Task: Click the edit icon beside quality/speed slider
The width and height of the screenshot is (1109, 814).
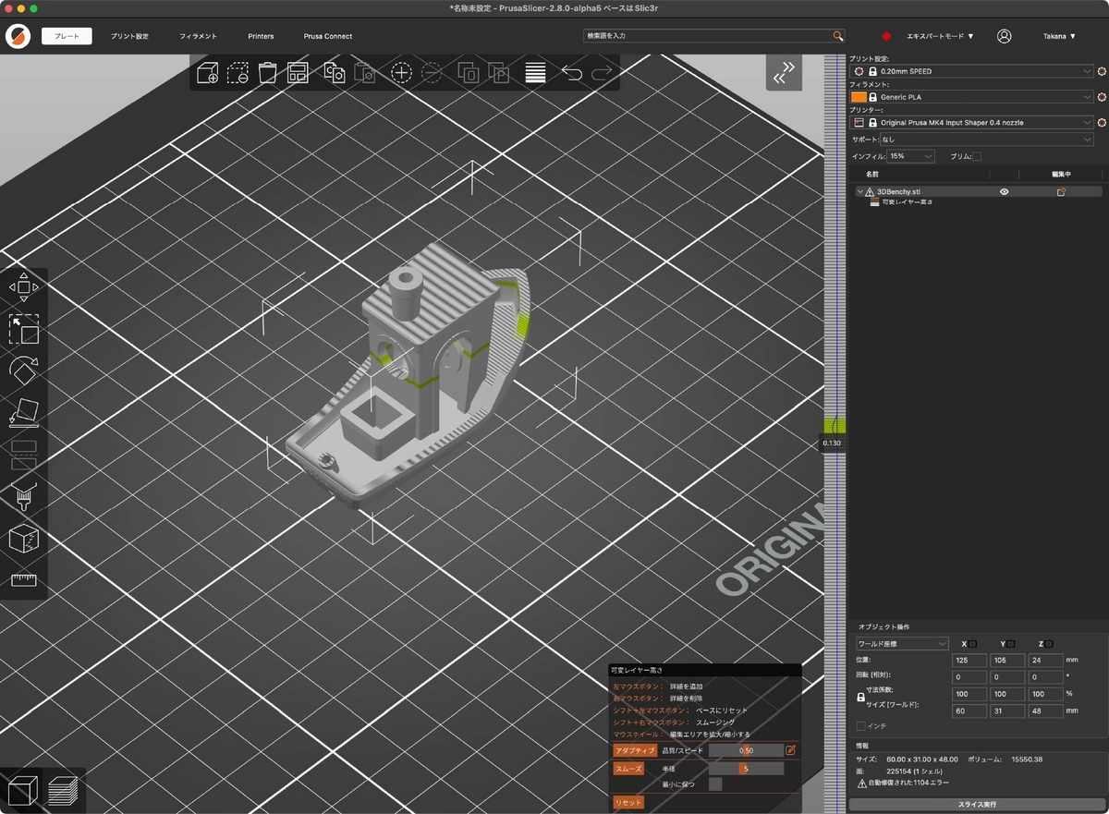Action: coord(791,750)
